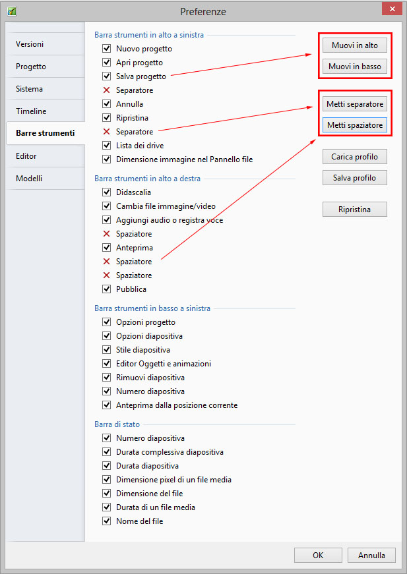Click the Muovi in alto button
This screenshot has height=574, width=407.
coord(354,45)
